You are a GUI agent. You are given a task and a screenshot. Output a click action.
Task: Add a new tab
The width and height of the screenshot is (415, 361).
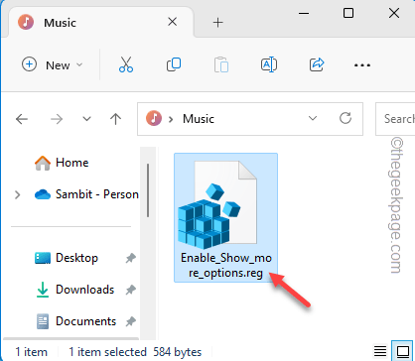(x=217, y=23)
